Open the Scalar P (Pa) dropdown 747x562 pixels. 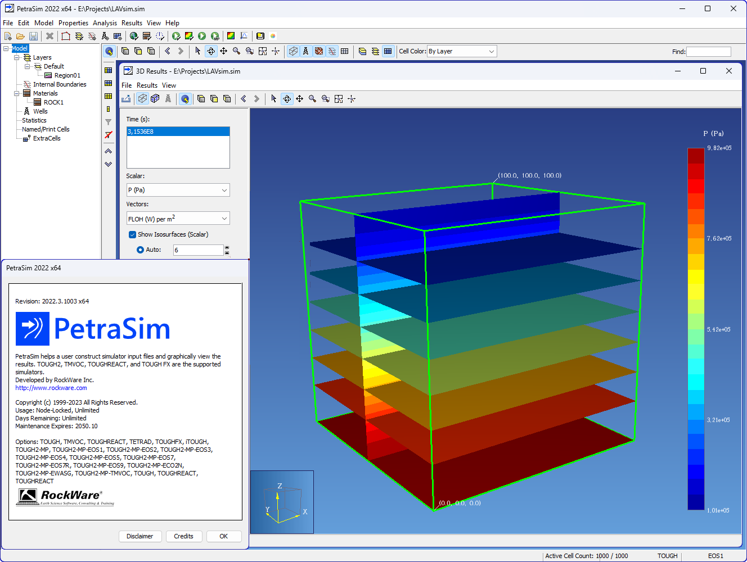178,191
